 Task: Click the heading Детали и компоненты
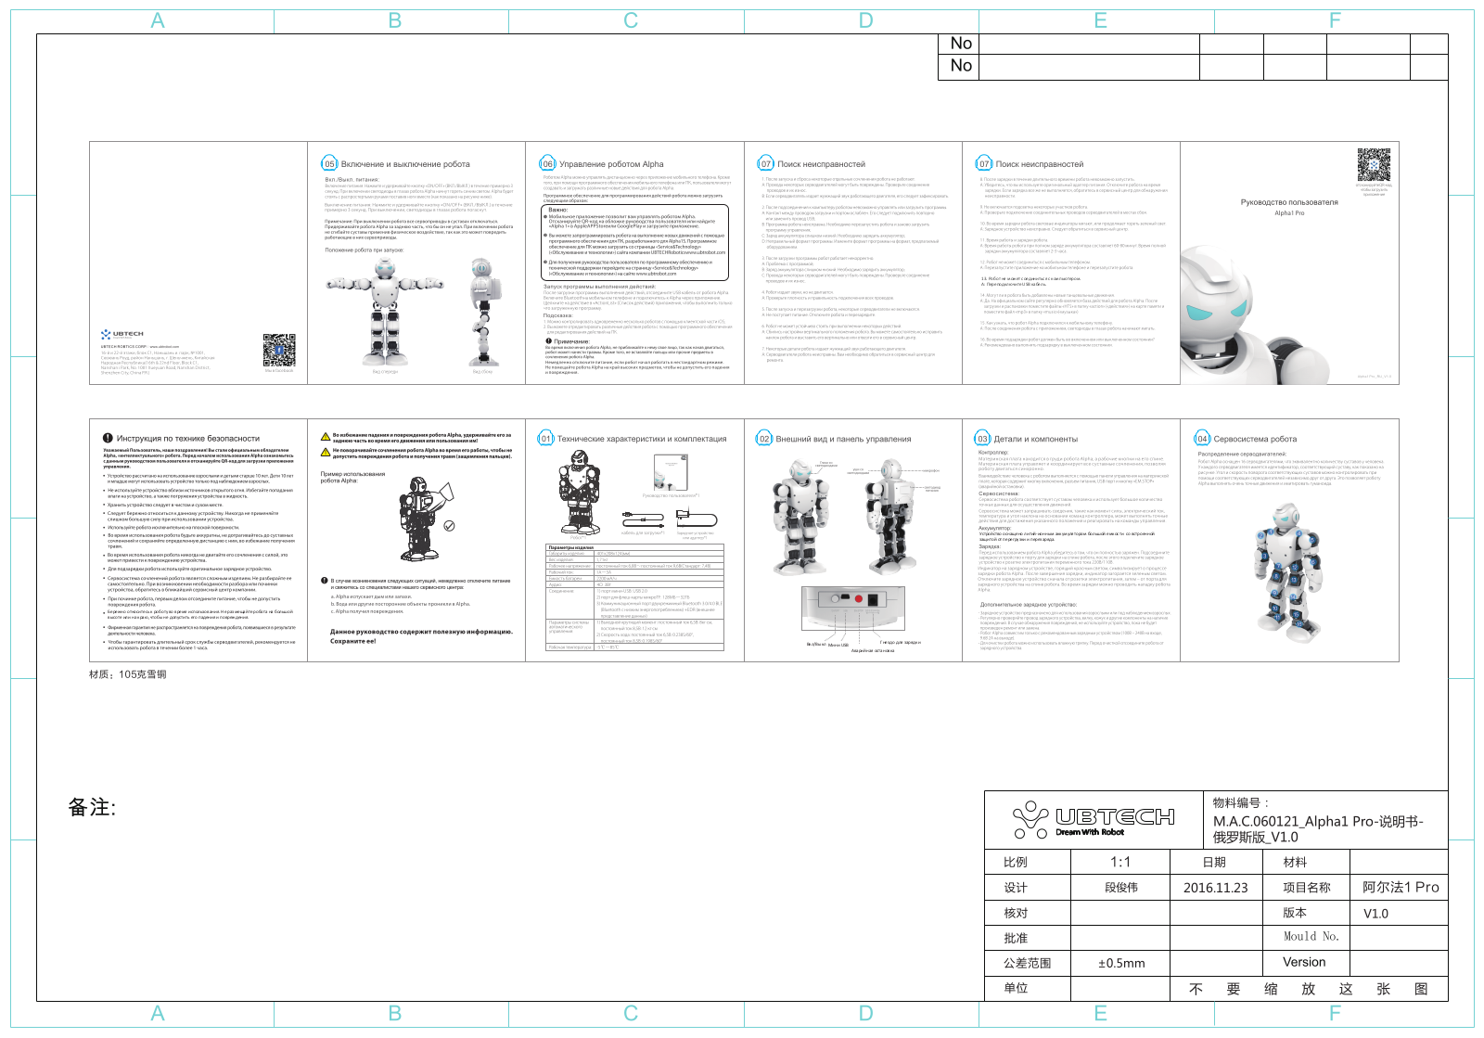click(x=1036, y=439)
